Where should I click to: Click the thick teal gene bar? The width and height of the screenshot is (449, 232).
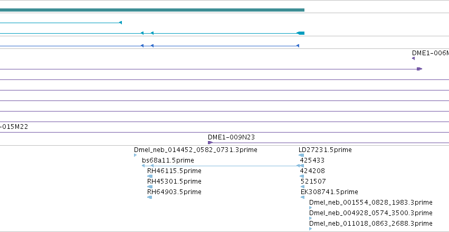click(x=152, y=10)
